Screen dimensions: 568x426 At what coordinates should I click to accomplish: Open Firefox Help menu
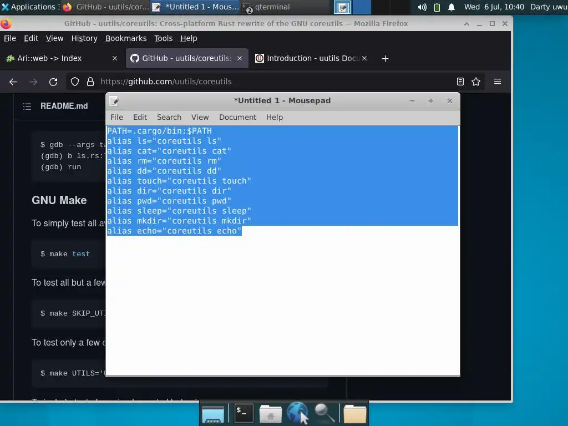pos(189,38)
